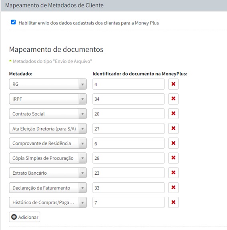Expand the Contrato Social dropdown

pos(48,114)
